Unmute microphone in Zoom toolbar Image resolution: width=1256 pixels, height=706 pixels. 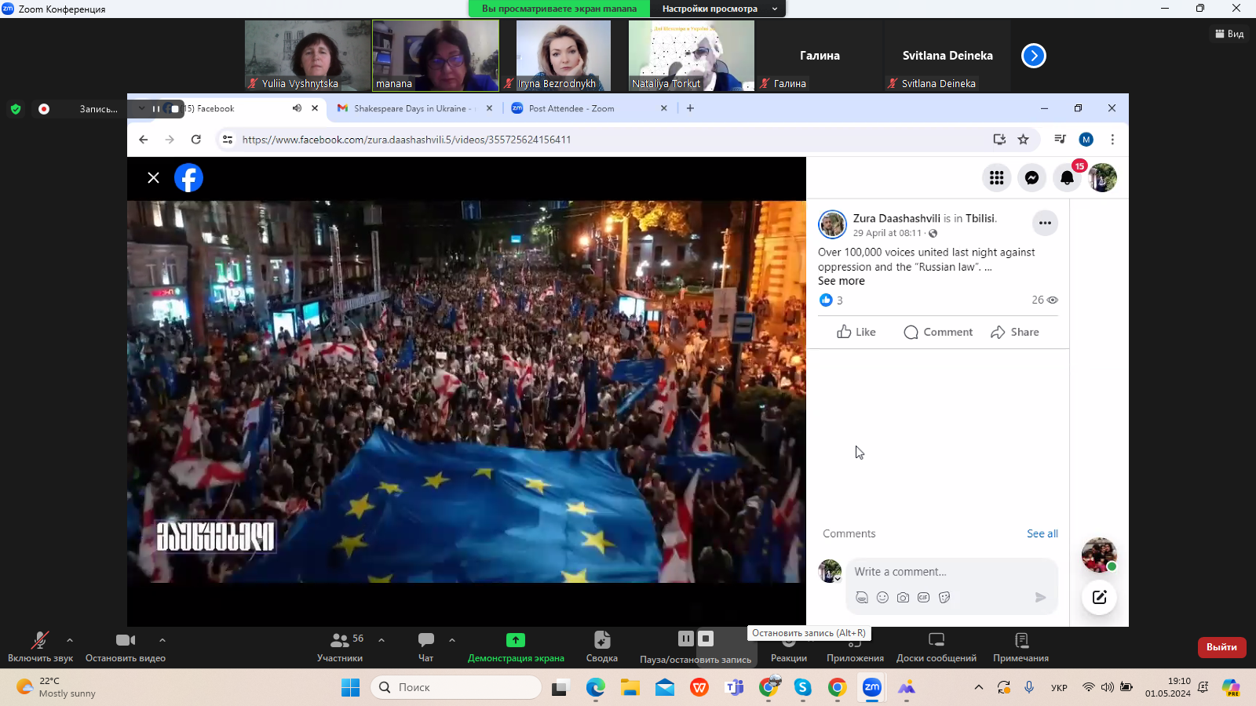pyautogui.click(x=40, y=646)
